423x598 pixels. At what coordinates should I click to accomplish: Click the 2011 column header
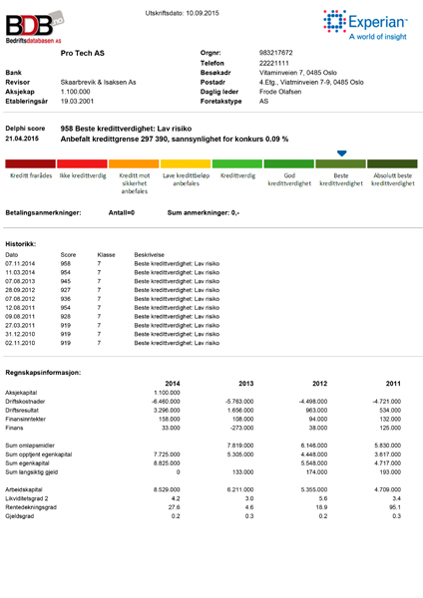pyautogui.click(x=393, y=384)
